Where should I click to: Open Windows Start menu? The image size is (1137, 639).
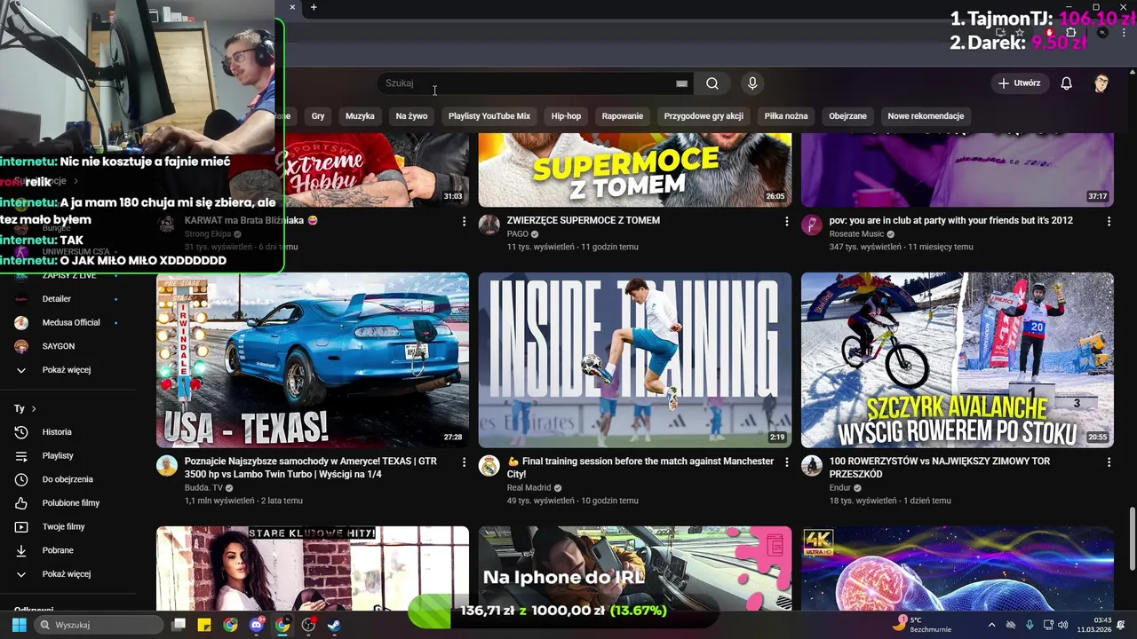19,625
